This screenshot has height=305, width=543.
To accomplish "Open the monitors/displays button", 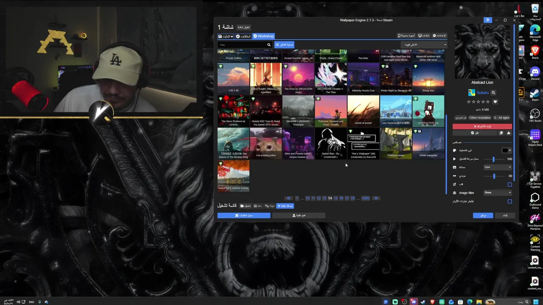I will point(424,36).
